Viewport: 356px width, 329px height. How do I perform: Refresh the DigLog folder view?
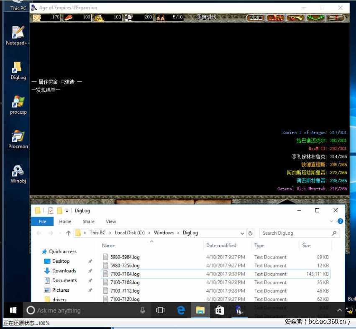point(251,233)
